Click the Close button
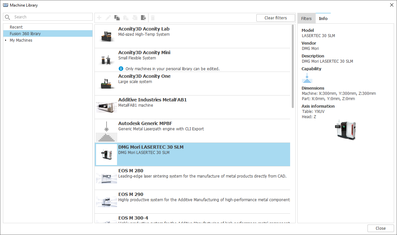This screenshot has width=397, height=235. (x=381, y=228)
